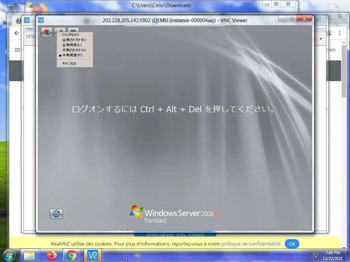Open the hamburger menu on the RealVNC page

tap(17, 50)
